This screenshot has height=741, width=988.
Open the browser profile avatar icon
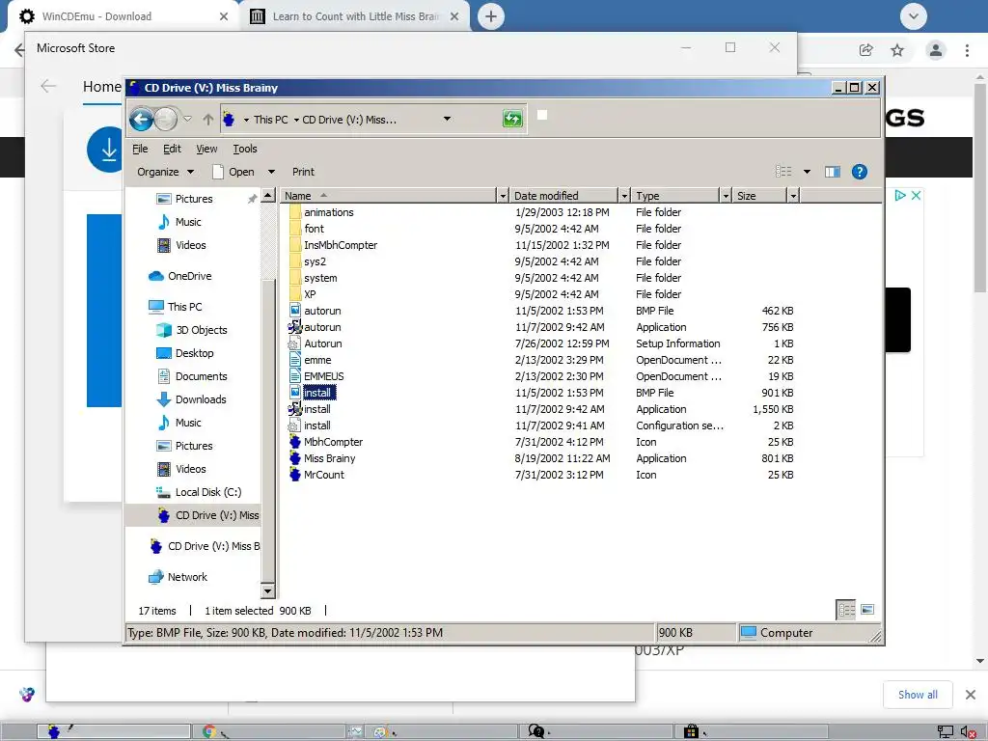(936, 50)
